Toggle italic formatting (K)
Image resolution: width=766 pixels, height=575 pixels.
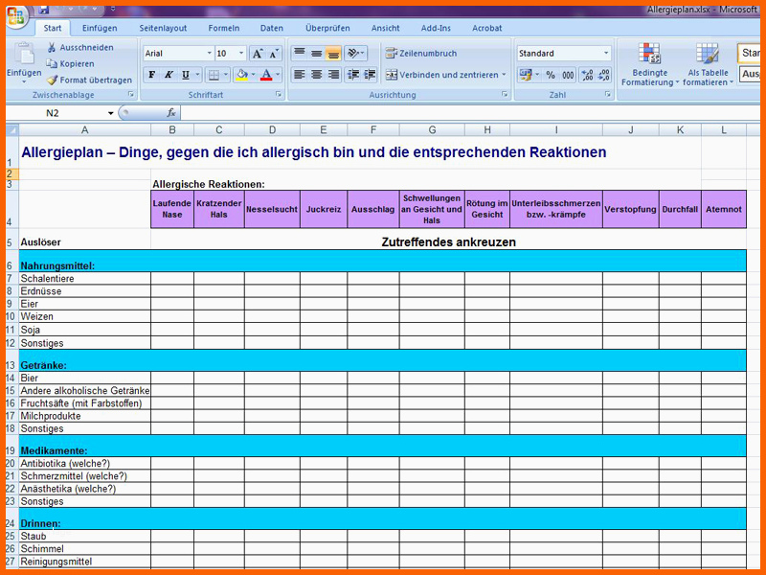point(169,75)
